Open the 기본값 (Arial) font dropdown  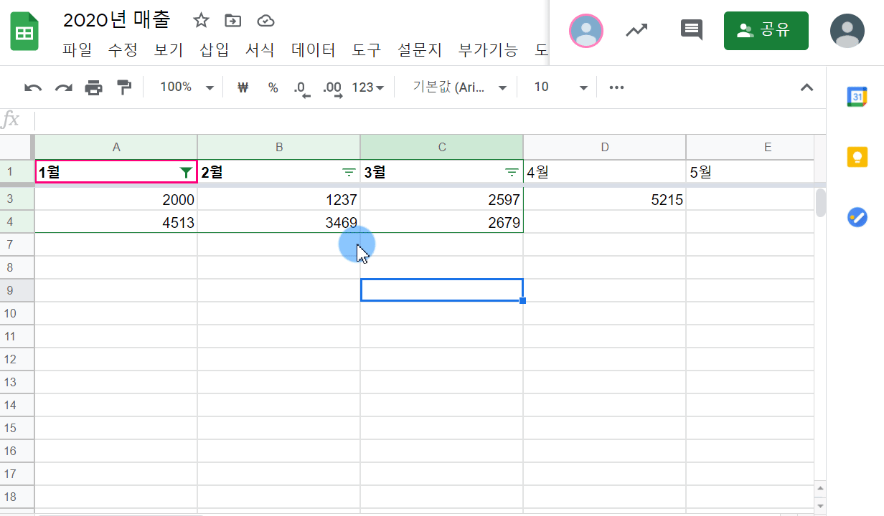(460, 87)
